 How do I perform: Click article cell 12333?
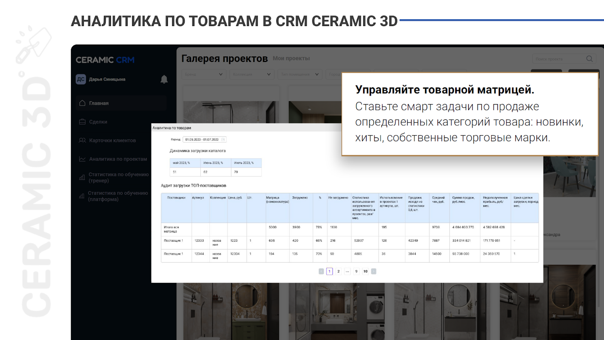click(x=199, y=240)
